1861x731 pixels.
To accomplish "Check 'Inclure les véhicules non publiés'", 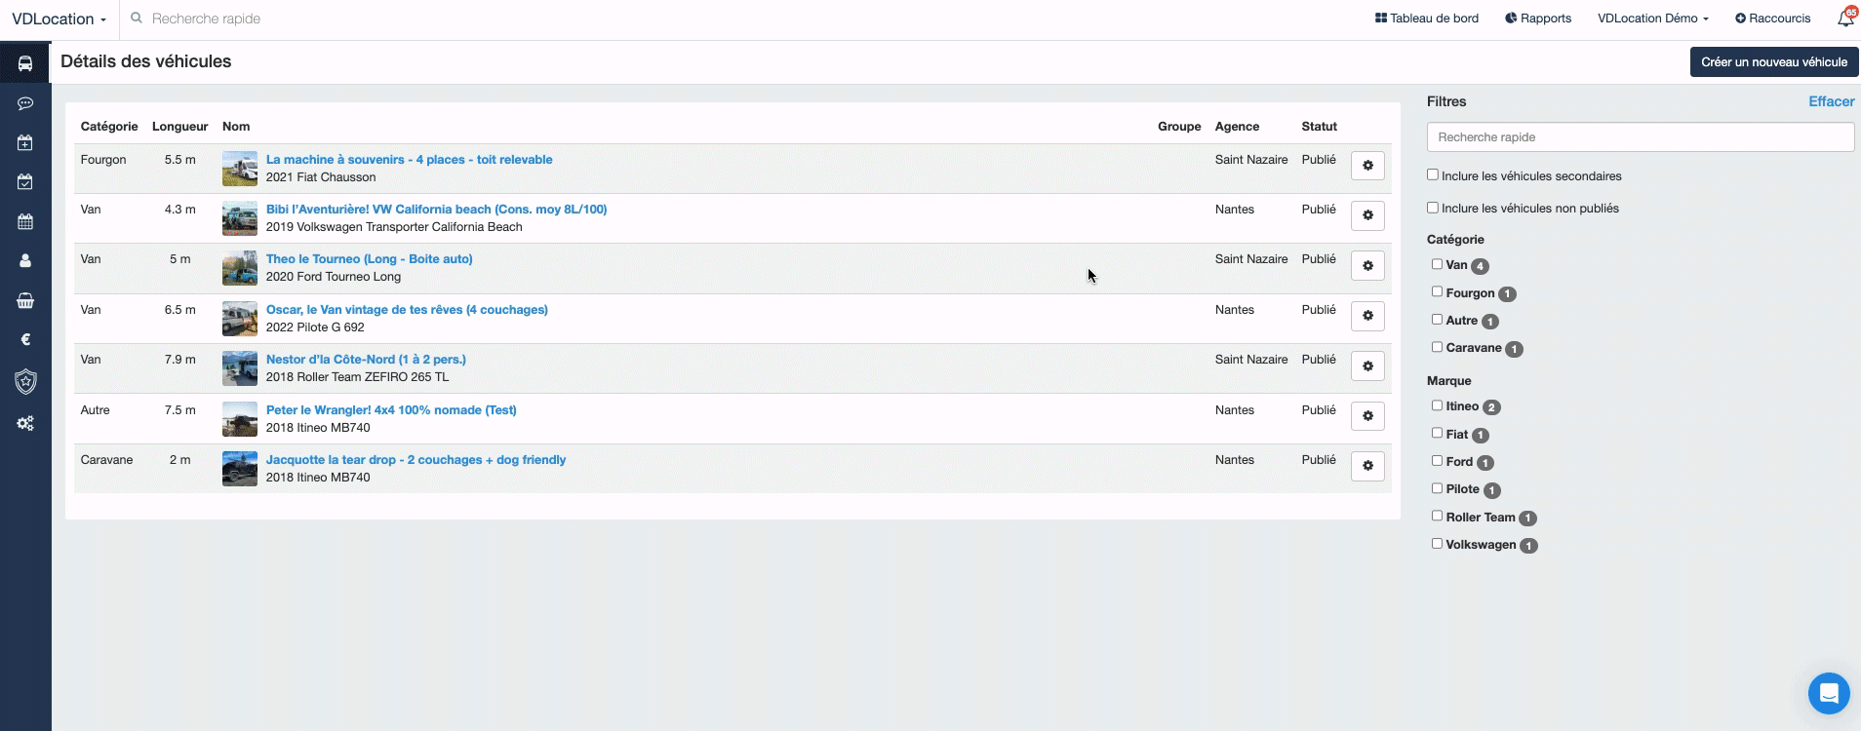I will pos(1433,208).
